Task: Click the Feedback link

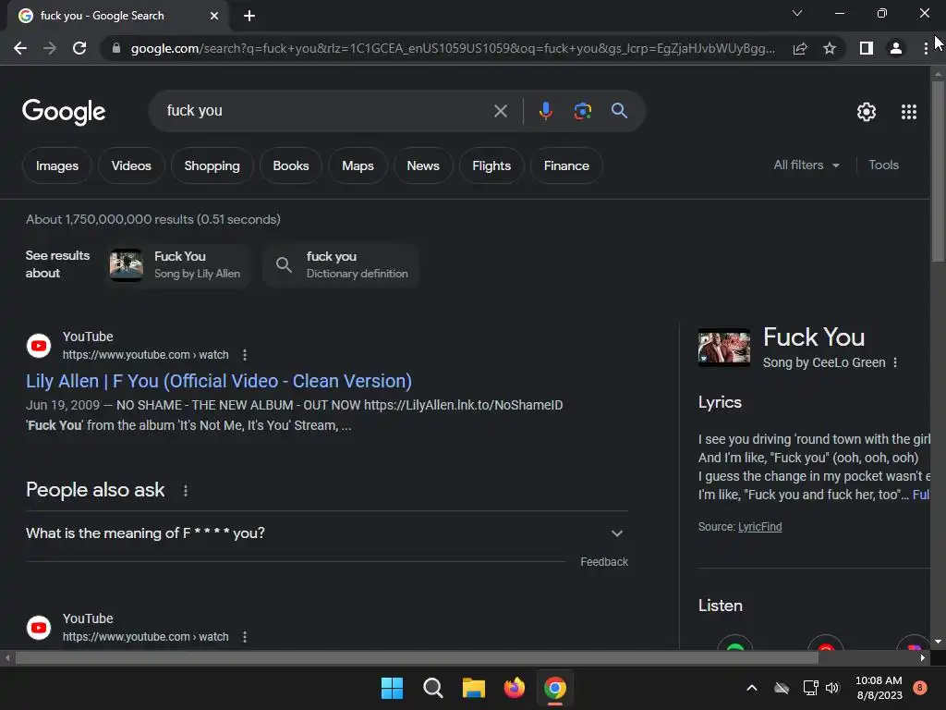Action: [604, 562]
